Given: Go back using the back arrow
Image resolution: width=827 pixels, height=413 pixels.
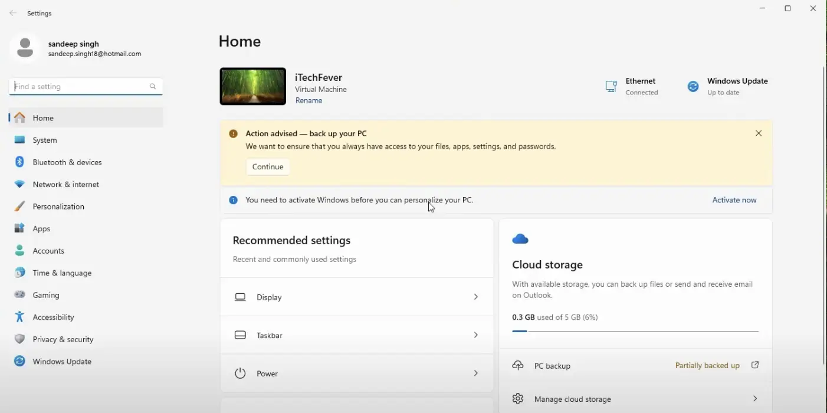Looking at the screenshot, I should click(13, 13).
